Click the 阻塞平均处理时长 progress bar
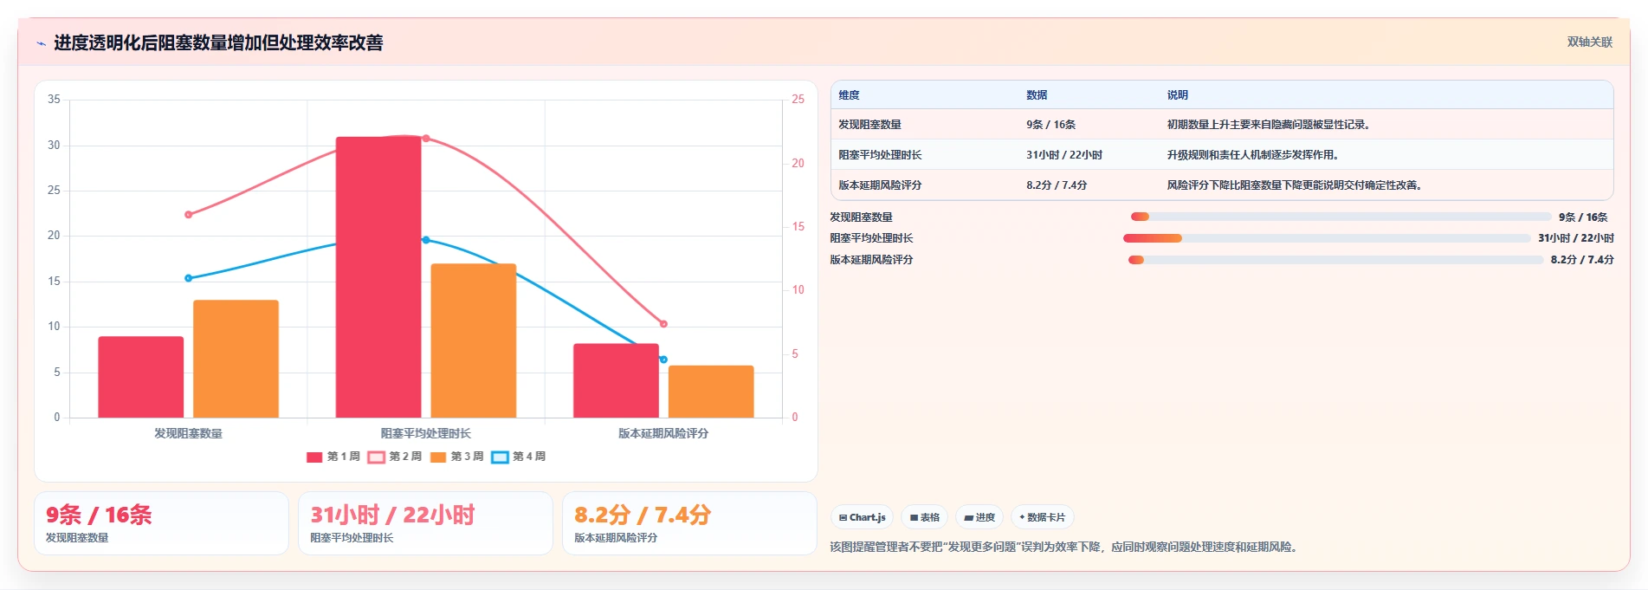 coord(1327,238)
